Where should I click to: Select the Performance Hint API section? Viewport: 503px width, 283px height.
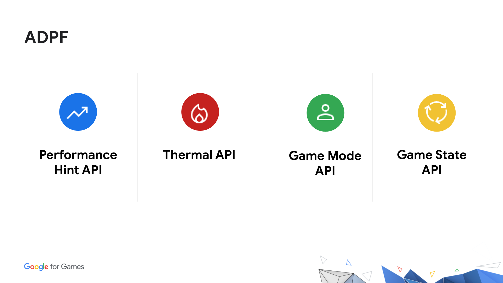[x=78, y=135]
